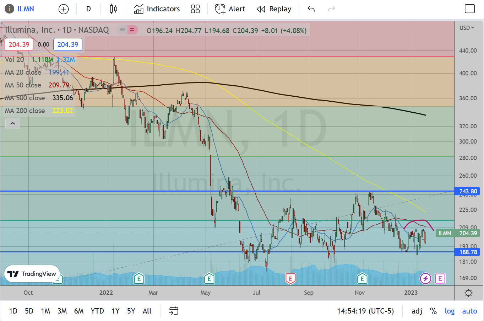The width and height of the screenshot is (484, 321).
Task: Click the add symbol plus icon
Action: [x=64, y=9]
